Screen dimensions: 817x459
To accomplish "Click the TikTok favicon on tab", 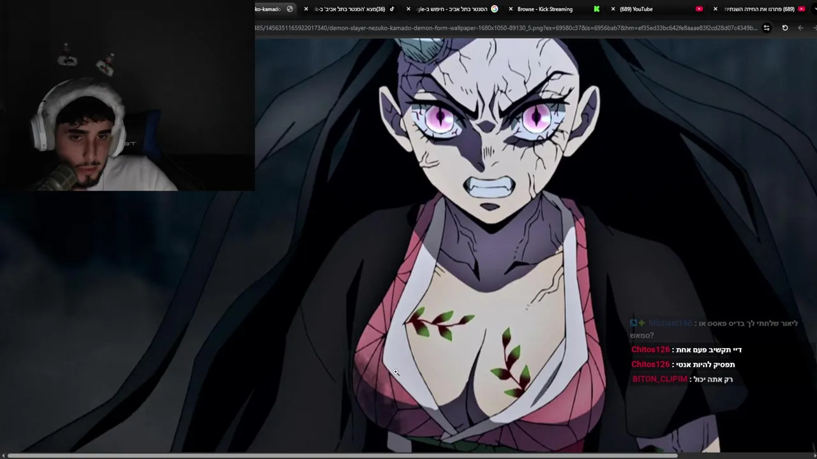I will (x=392, y=9).
